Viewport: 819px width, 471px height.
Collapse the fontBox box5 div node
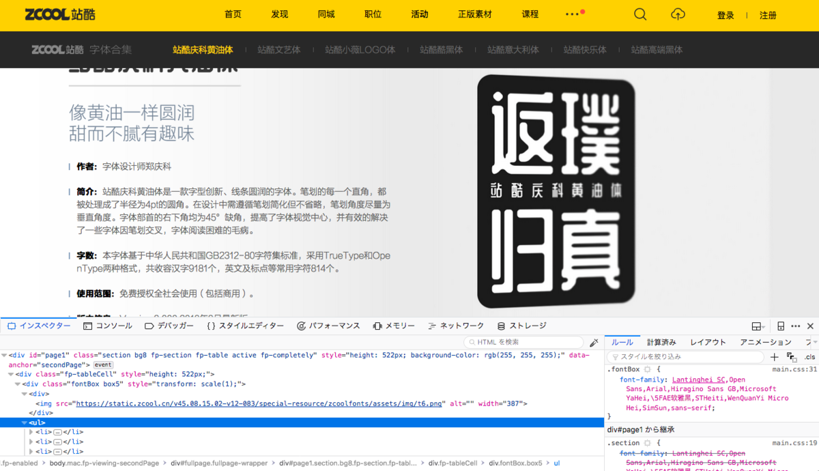coord(18,384)
